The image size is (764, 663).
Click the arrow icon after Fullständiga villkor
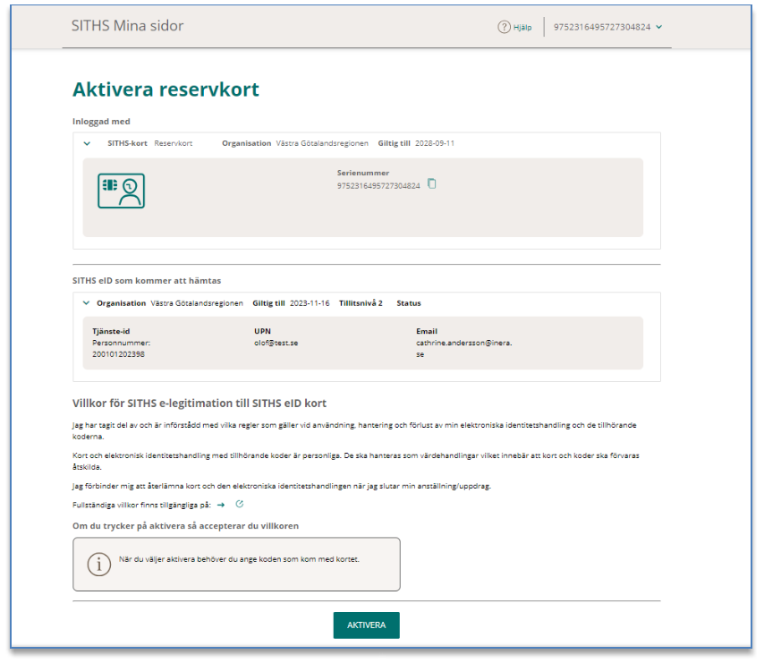pyautogui.click(x=221, y=506)
